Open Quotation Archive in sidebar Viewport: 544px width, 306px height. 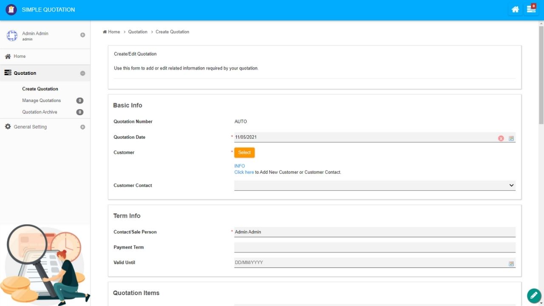pyautogui.click(x=40, y=112)
